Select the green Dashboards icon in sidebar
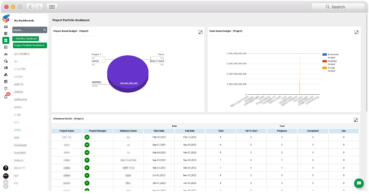 point(6,40)
